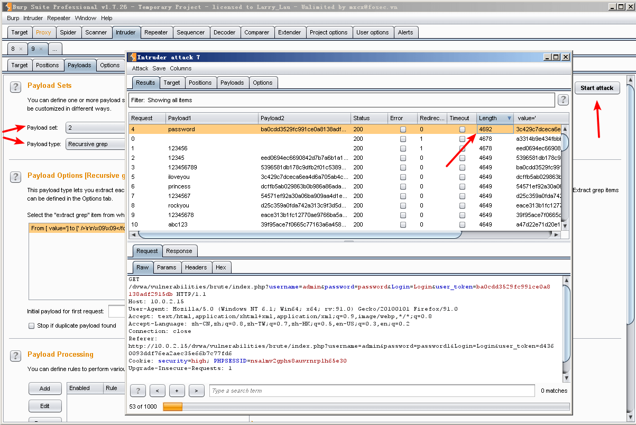Sort by Length column header
The height and width of the screenshot is (425, 636).
click(495, 118)
